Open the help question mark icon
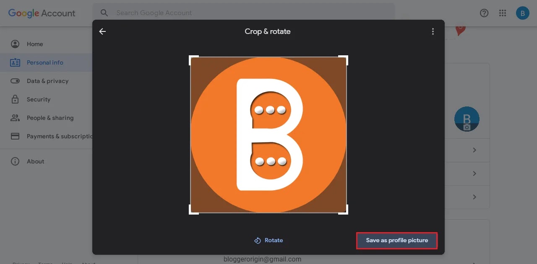Screen dimensions: 537x264 (484, 13)
